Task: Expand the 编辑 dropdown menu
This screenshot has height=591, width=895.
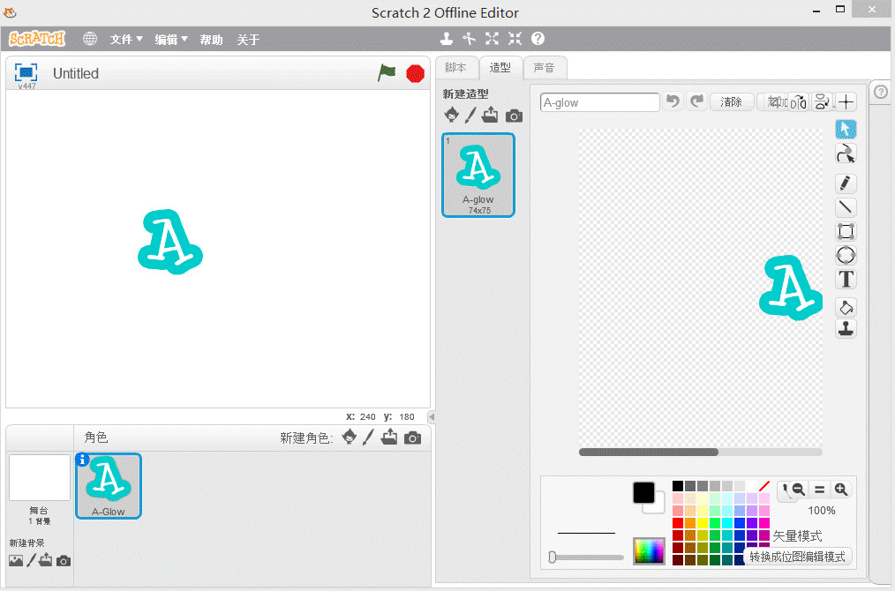Action: click(171, 40)
